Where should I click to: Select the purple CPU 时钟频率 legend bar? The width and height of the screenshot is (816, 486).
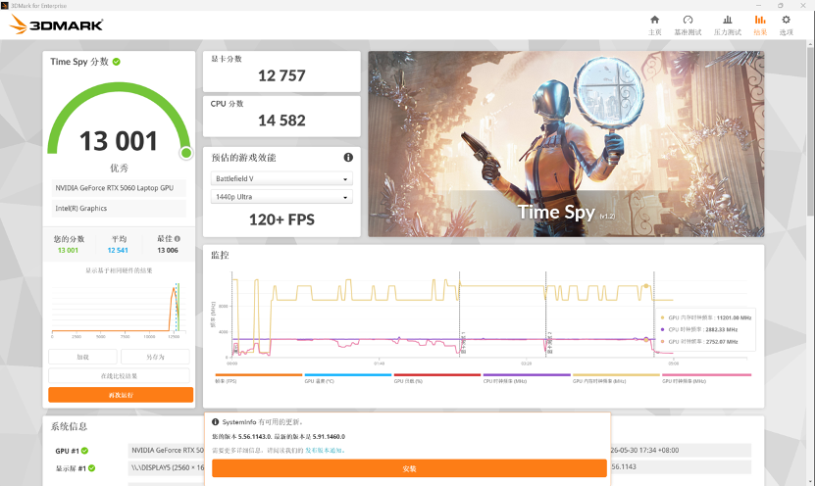tap(527, 374)
